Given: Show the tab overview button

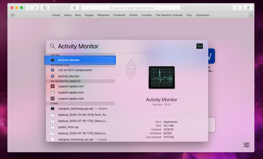Looking at the screenshot, I should pos(248,8).
